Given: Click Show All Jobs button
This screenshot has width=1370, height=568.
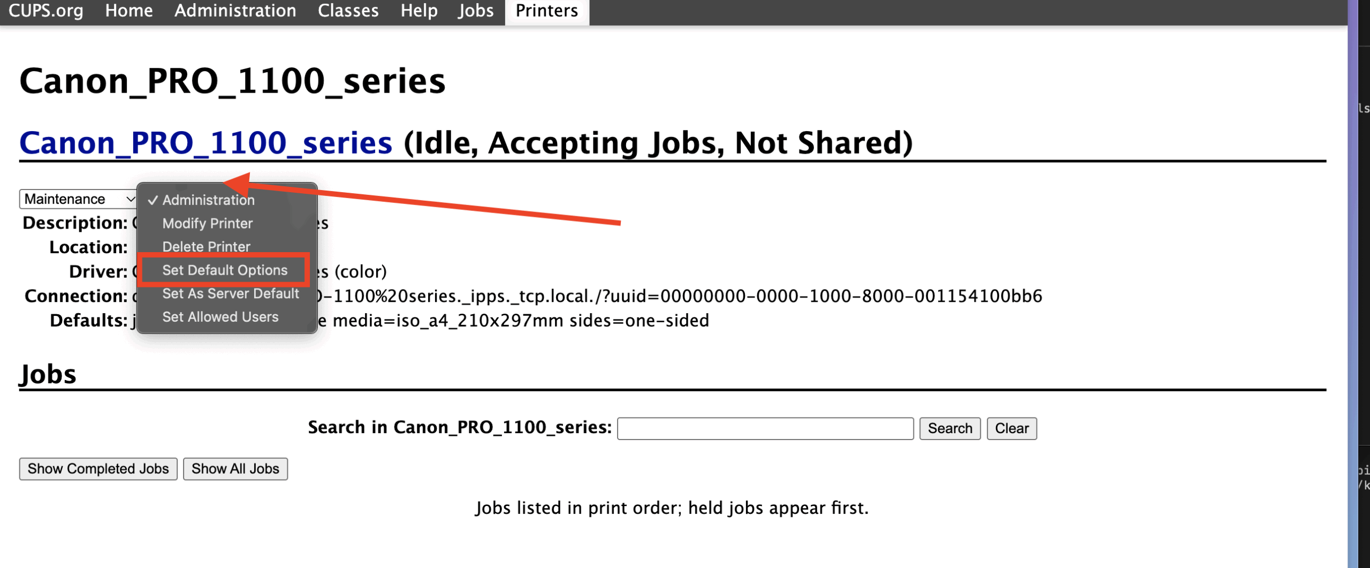Looking at the screenshot, I should [235, 469].
